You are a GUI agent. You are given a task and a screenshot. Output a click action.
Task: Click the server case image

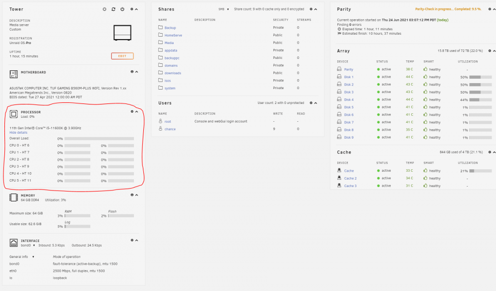pos(122,33)
